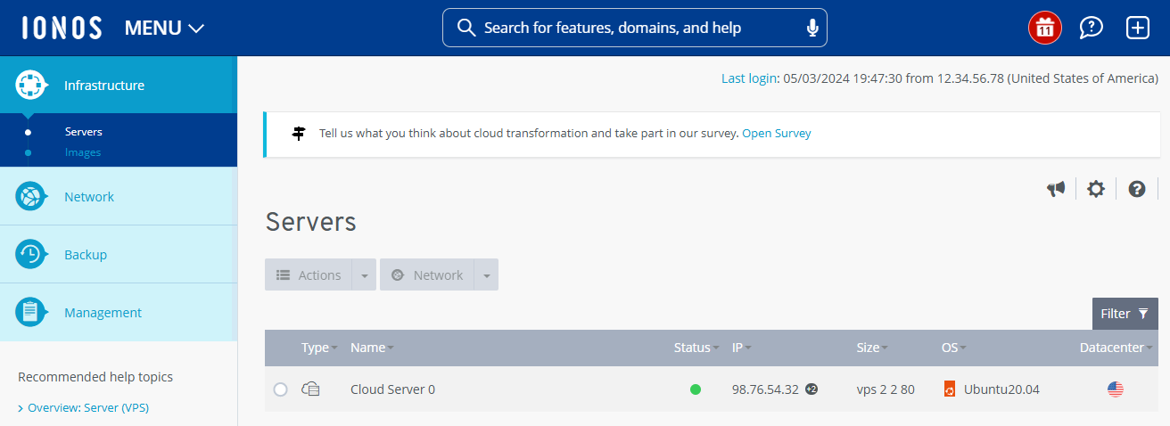
Task: Click the Filter button
Action: (1125, 314)
